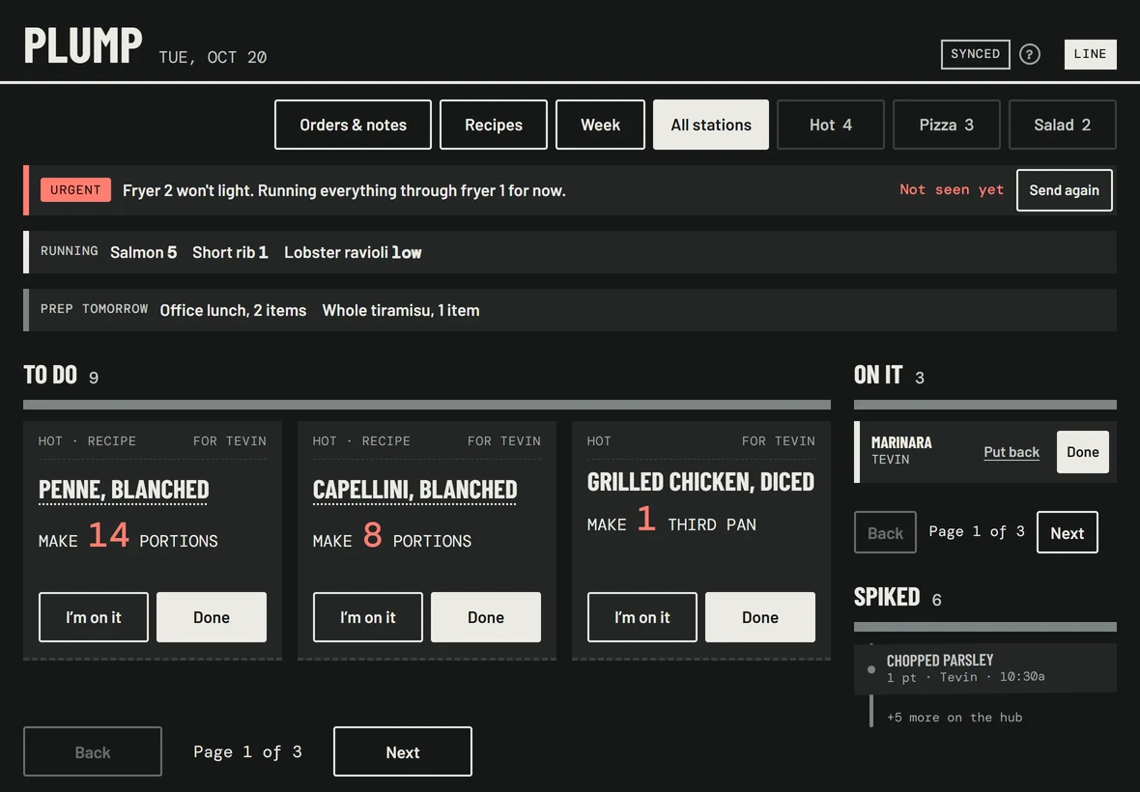Open the Penne, Blanched recipe link
Image resolution: width=1140 pixels, height=792 pixels.
(x=124, y=491)
